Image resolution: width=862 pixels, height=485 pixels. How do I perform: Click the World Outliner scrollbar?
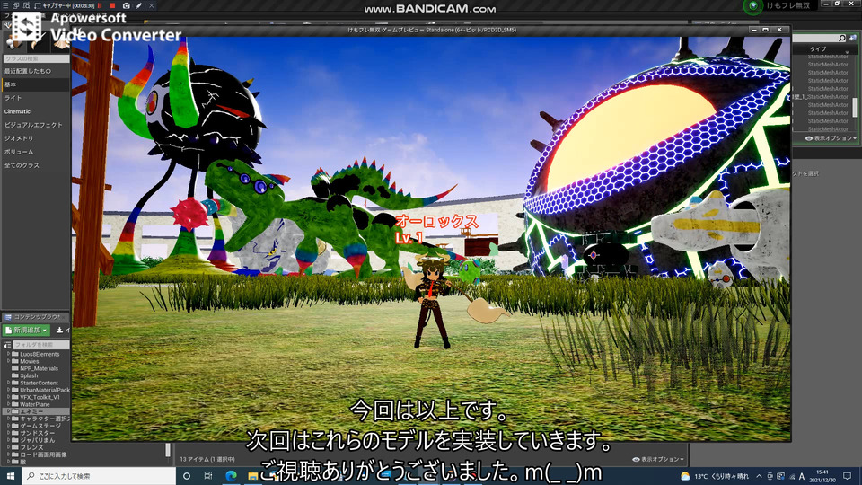pyautogui.click(x=855, y=108)
